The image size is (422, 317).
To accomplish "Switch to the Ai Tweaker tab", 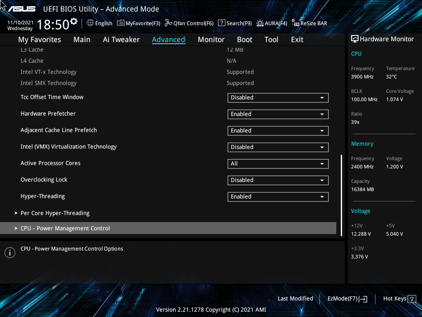I will click(121, 40).
